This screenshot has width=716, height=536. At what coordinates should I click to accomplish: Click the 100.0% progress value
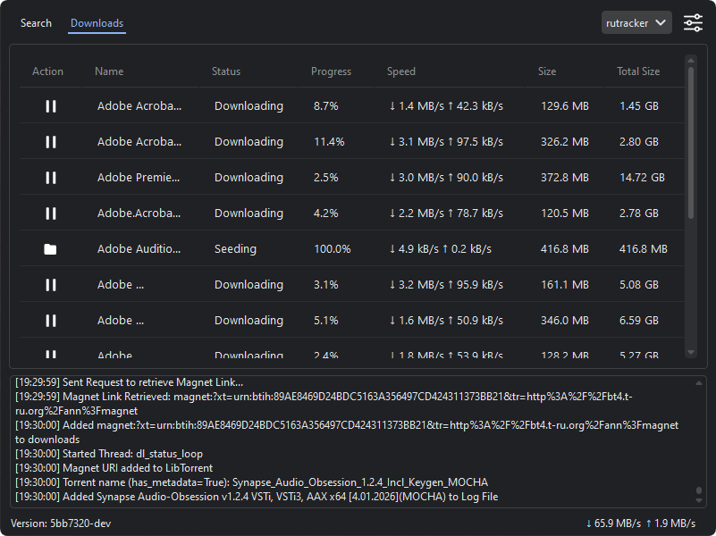point(332,249)
